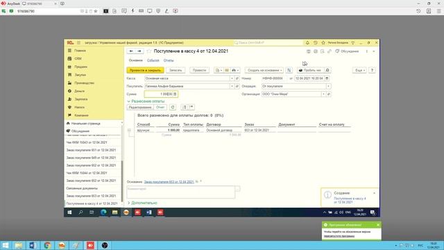444x250 pixels.
Task: Open the Покупатель field dropdown arrow
Action: 232,86
